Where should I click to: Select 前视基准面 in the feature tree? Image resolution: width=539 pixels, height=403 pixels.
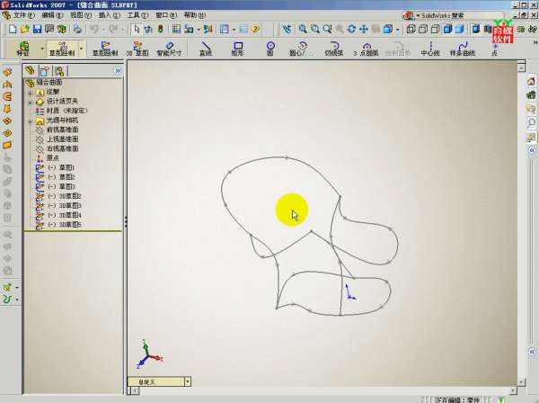point(62,130)
